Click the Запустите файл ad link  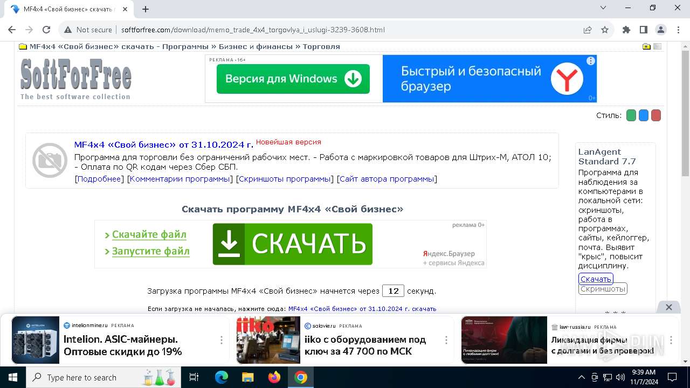pos(151,251)
